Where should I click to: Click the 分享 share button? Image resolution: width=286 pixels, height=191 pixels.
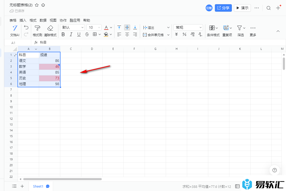click(x=223, y=8)
